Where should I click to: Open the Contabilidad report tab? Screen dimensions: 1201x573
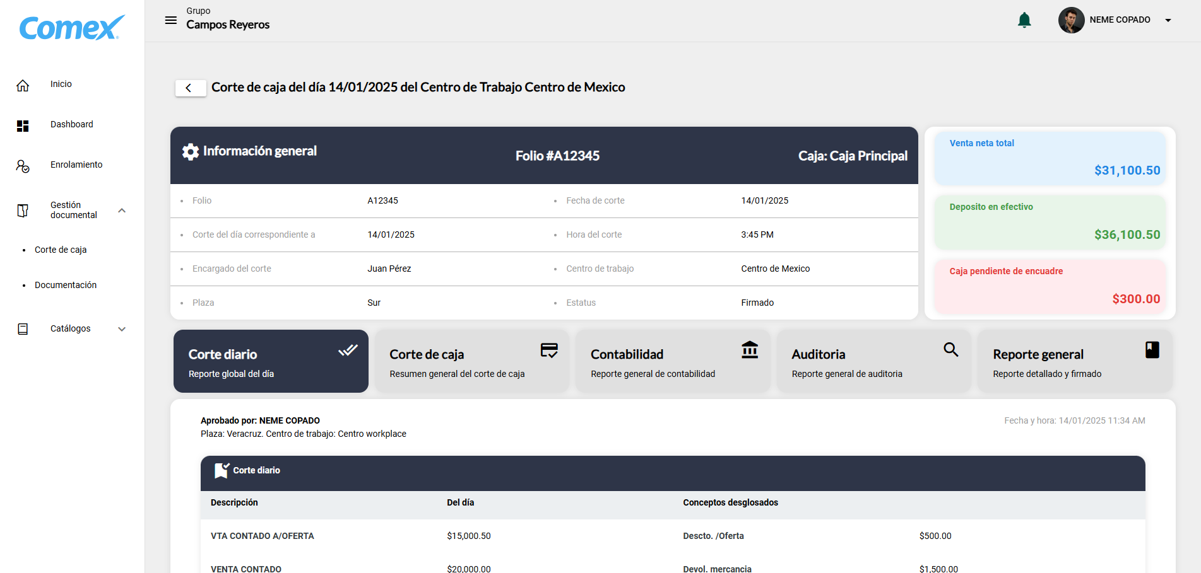[673, 361]
